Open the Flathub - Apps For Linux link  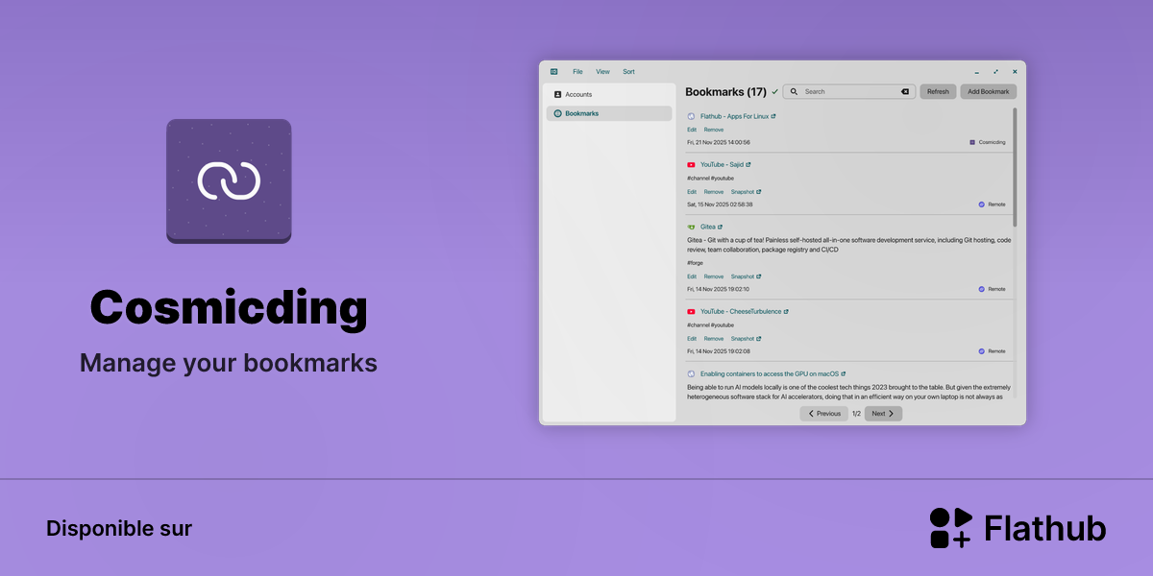pos(734,116)
